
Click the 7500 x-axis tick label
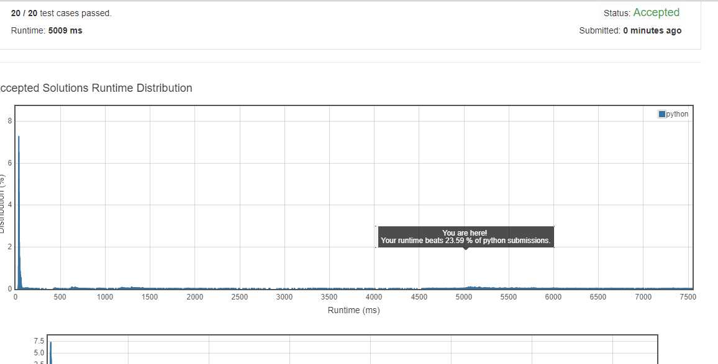pyautogui.click(x=688, y=297)
